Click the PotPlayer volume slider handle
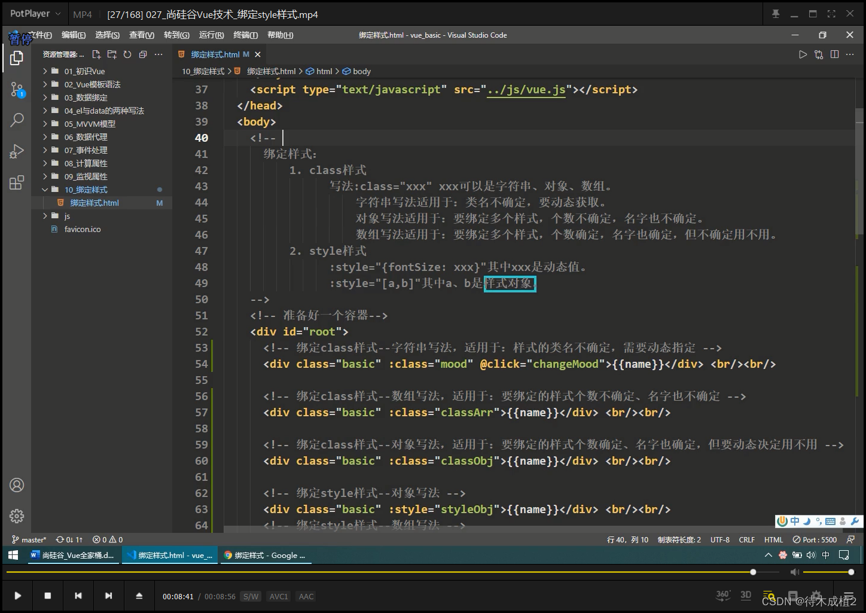 click(851, 572)
